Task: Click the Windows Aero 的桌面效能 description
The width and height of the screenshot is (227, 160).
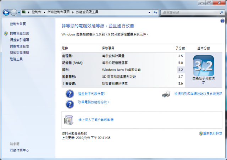Action: [121, 70]
